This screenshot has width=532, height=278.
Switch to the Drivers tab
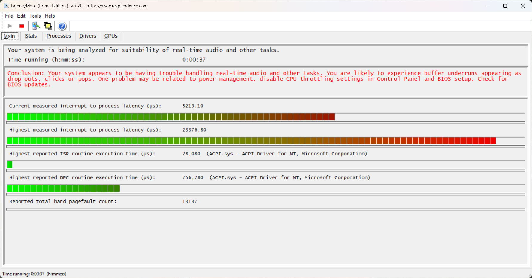click(88, 36)
